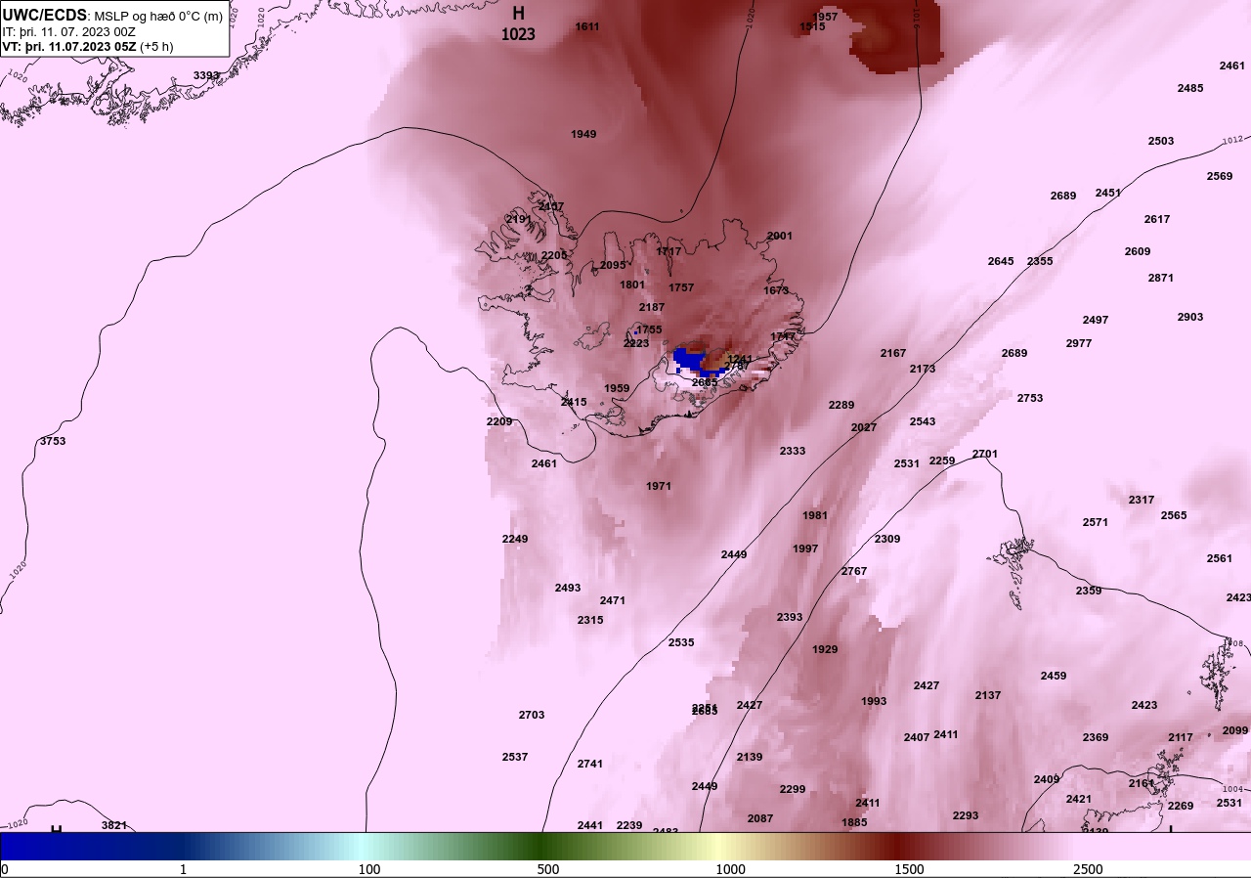
Task: Click the 2249 height value
Action: [515, 539]
